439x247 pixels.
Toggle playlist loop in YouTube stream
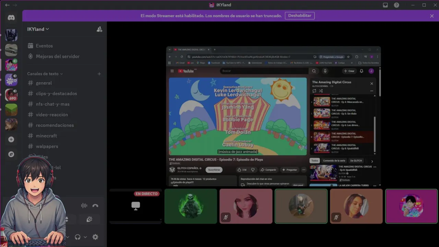coord(314,91)
